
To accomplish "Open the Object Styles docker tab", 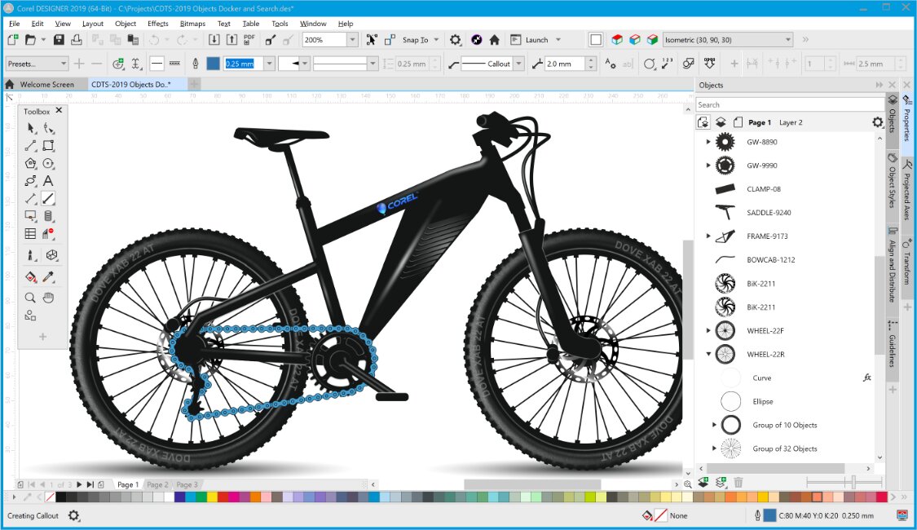I will pos(893,182).
